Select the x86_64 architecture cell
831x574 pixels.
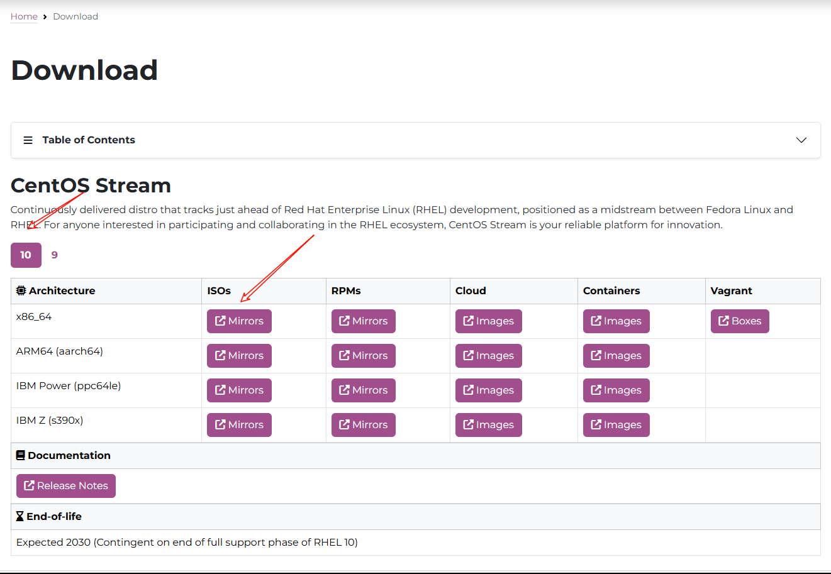point(106,321)
